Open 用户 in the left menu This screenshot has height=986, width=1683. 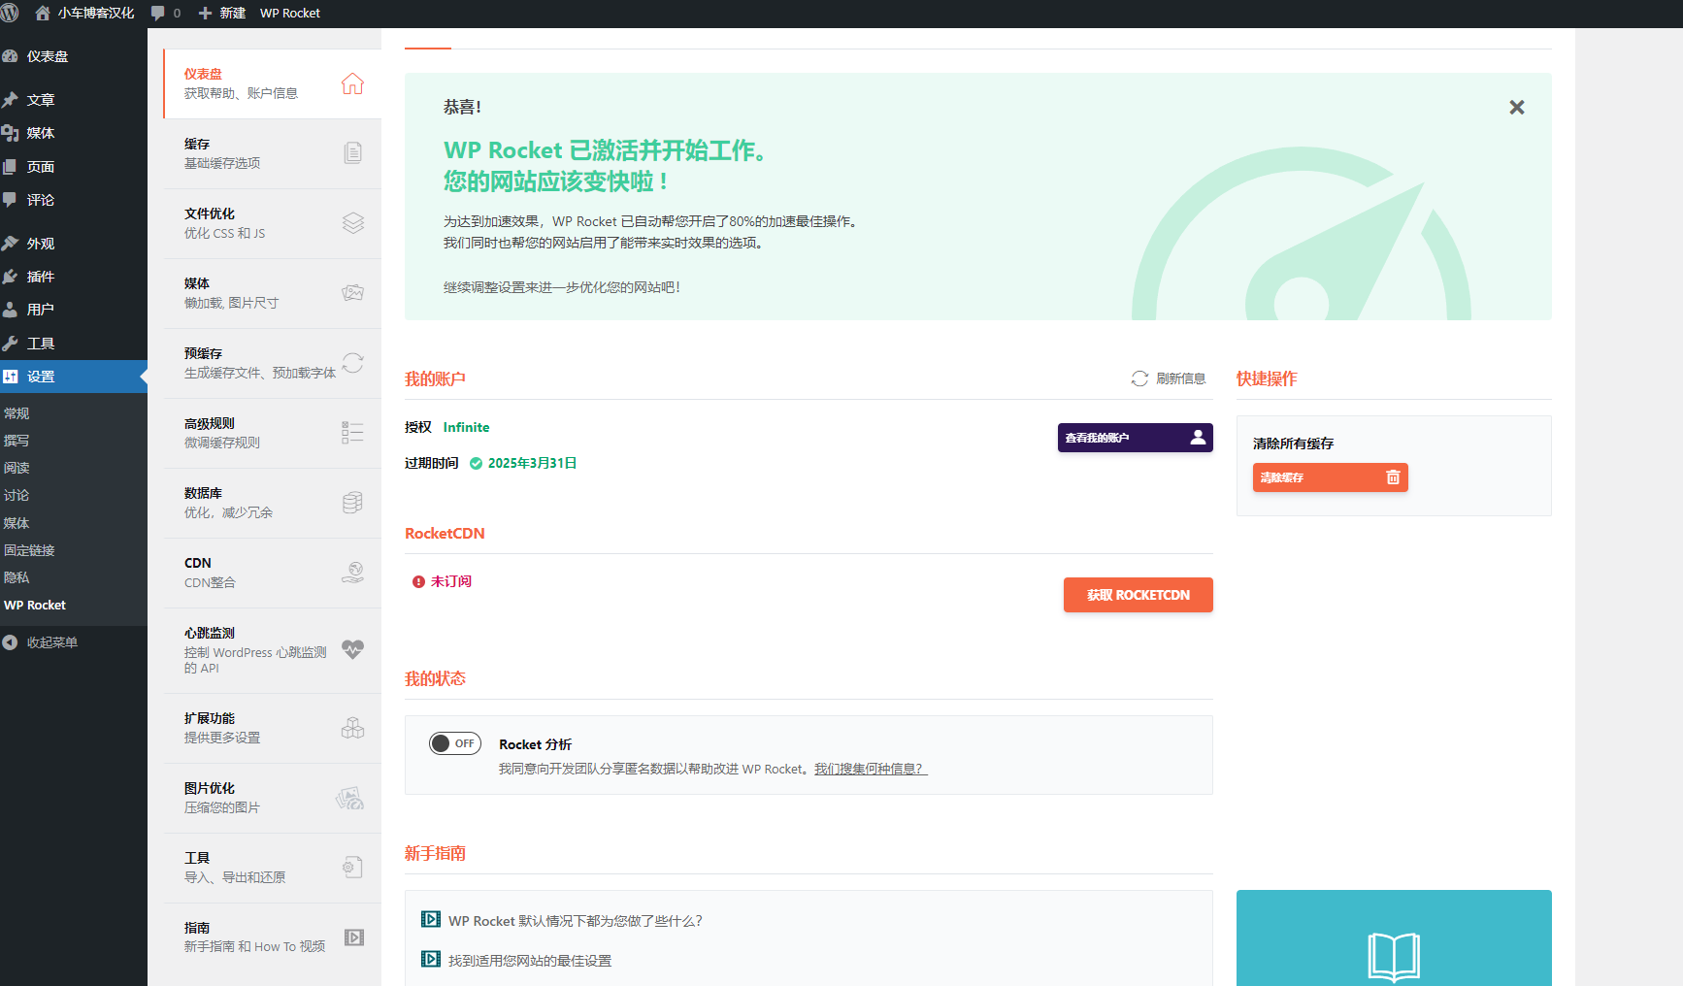coord(74,310)
